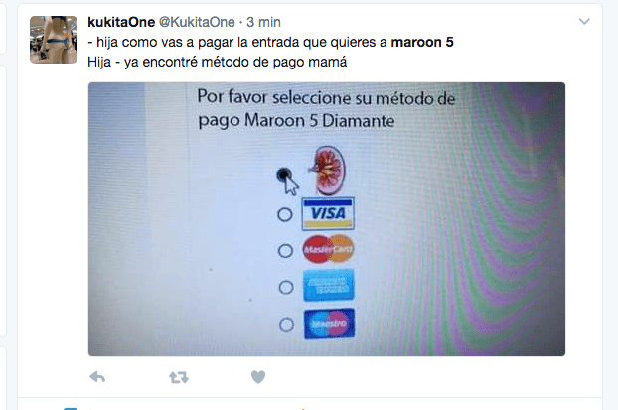The width and height of the screenshot is (618, 410).
Task: Visit the @KukitaOne handle link
Action: click(x=197, y=22)
